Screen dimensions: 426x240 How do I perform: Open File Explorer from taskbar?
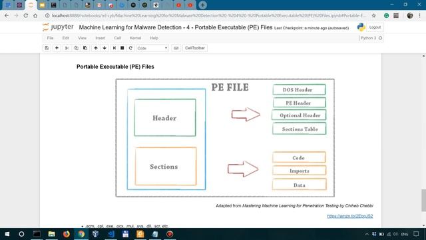click(x=51, y=234)
